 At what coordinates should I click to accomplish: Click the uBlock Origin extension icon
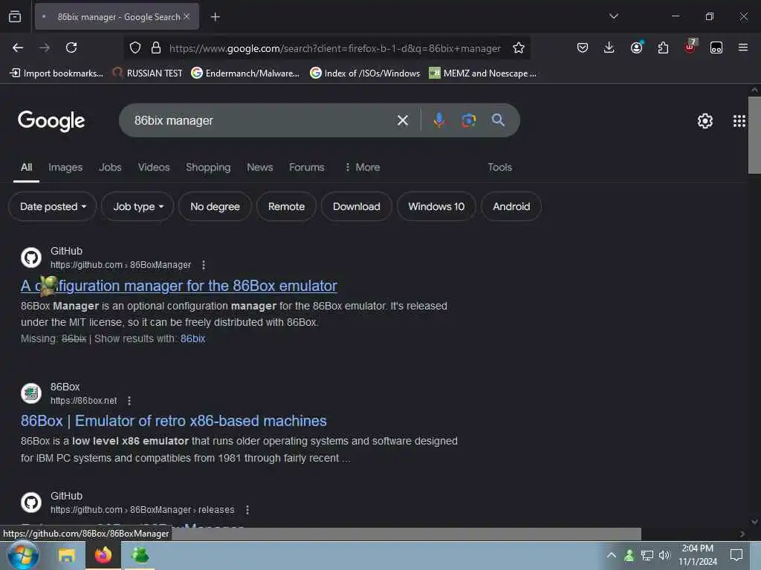pos(690,47)
